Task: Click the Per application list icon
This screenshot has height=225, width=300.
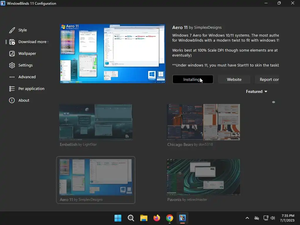Action: click(12, 88)
